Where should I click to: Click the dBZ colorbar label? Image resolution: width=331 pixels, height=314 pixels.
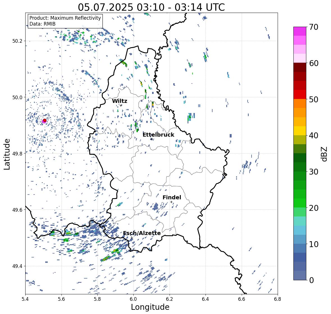325,154
